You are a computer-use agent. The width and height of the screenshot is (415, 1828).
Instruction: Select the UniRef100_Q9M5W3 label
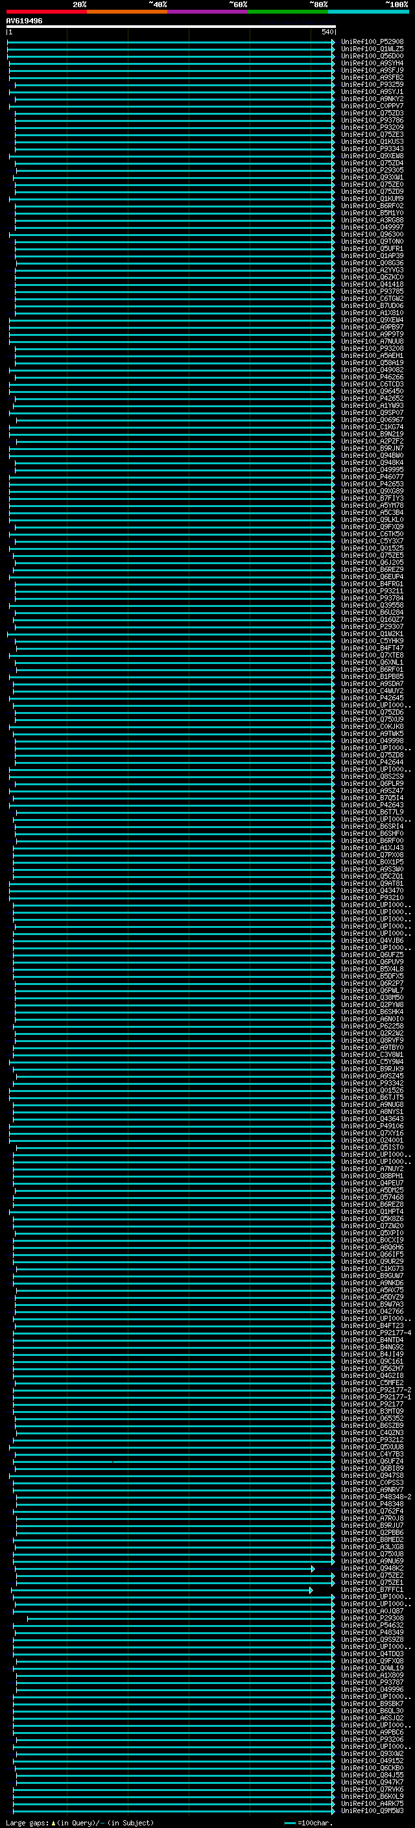click(x=372, y=1811)
